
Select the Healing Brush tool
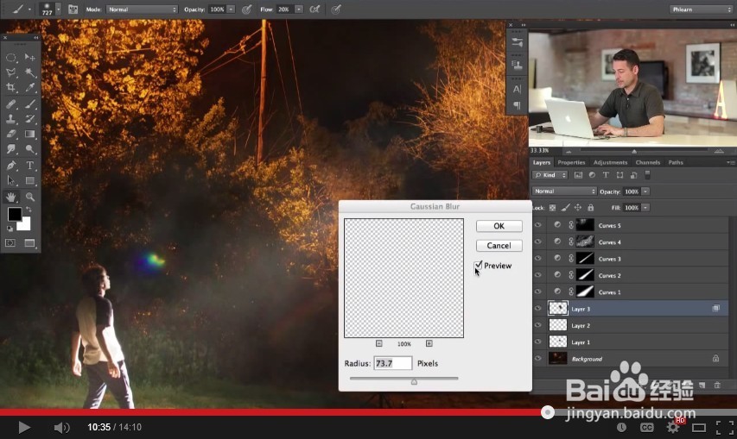click(11, 104)
